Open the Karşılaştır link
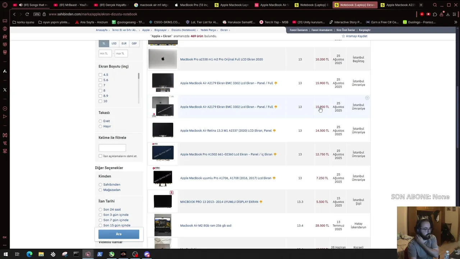460x259 pixels. (x=365, y=30)
